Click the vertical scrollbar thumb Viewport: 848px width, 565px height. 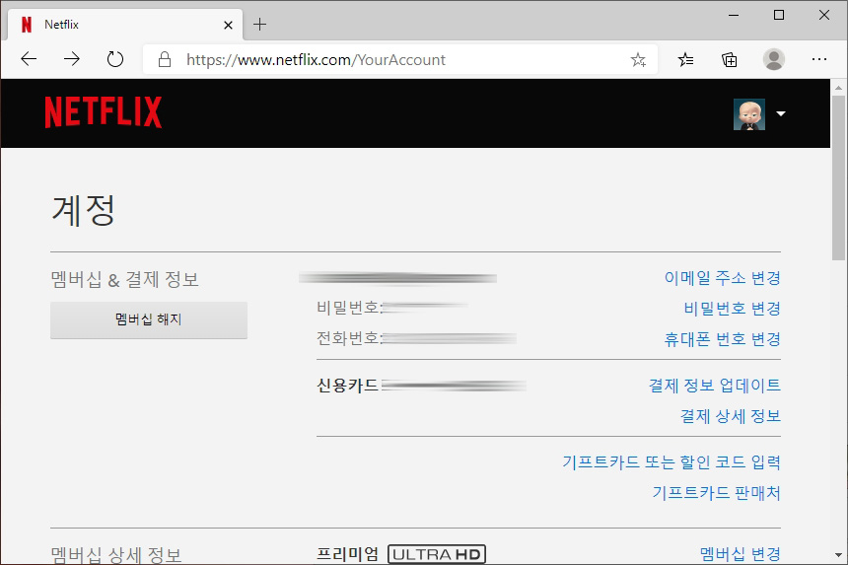pos(839,178)
